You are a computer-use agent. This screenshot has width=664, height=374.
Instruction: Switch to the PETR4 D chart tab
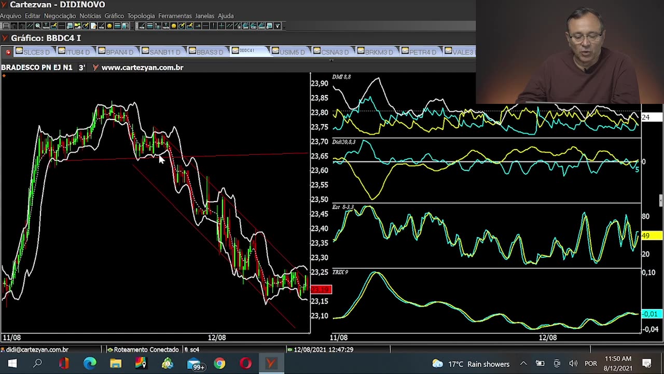[422, 52]
